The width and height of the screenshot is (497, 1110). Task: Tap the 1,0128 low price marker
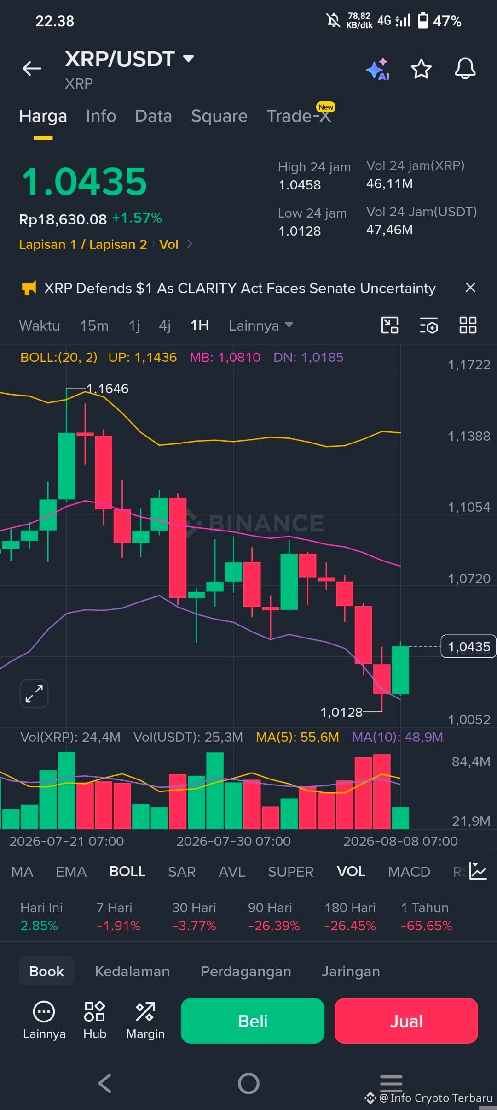(341, 712)
